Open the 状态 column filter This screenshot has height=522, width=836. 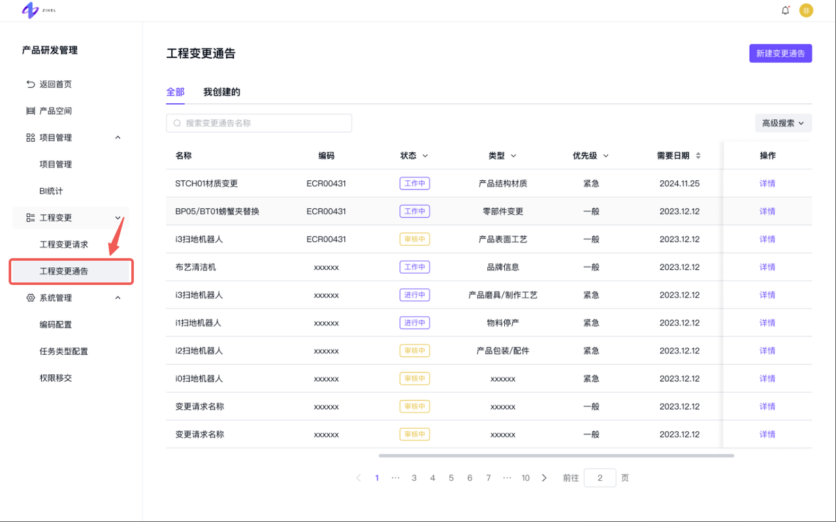(425, 156)
